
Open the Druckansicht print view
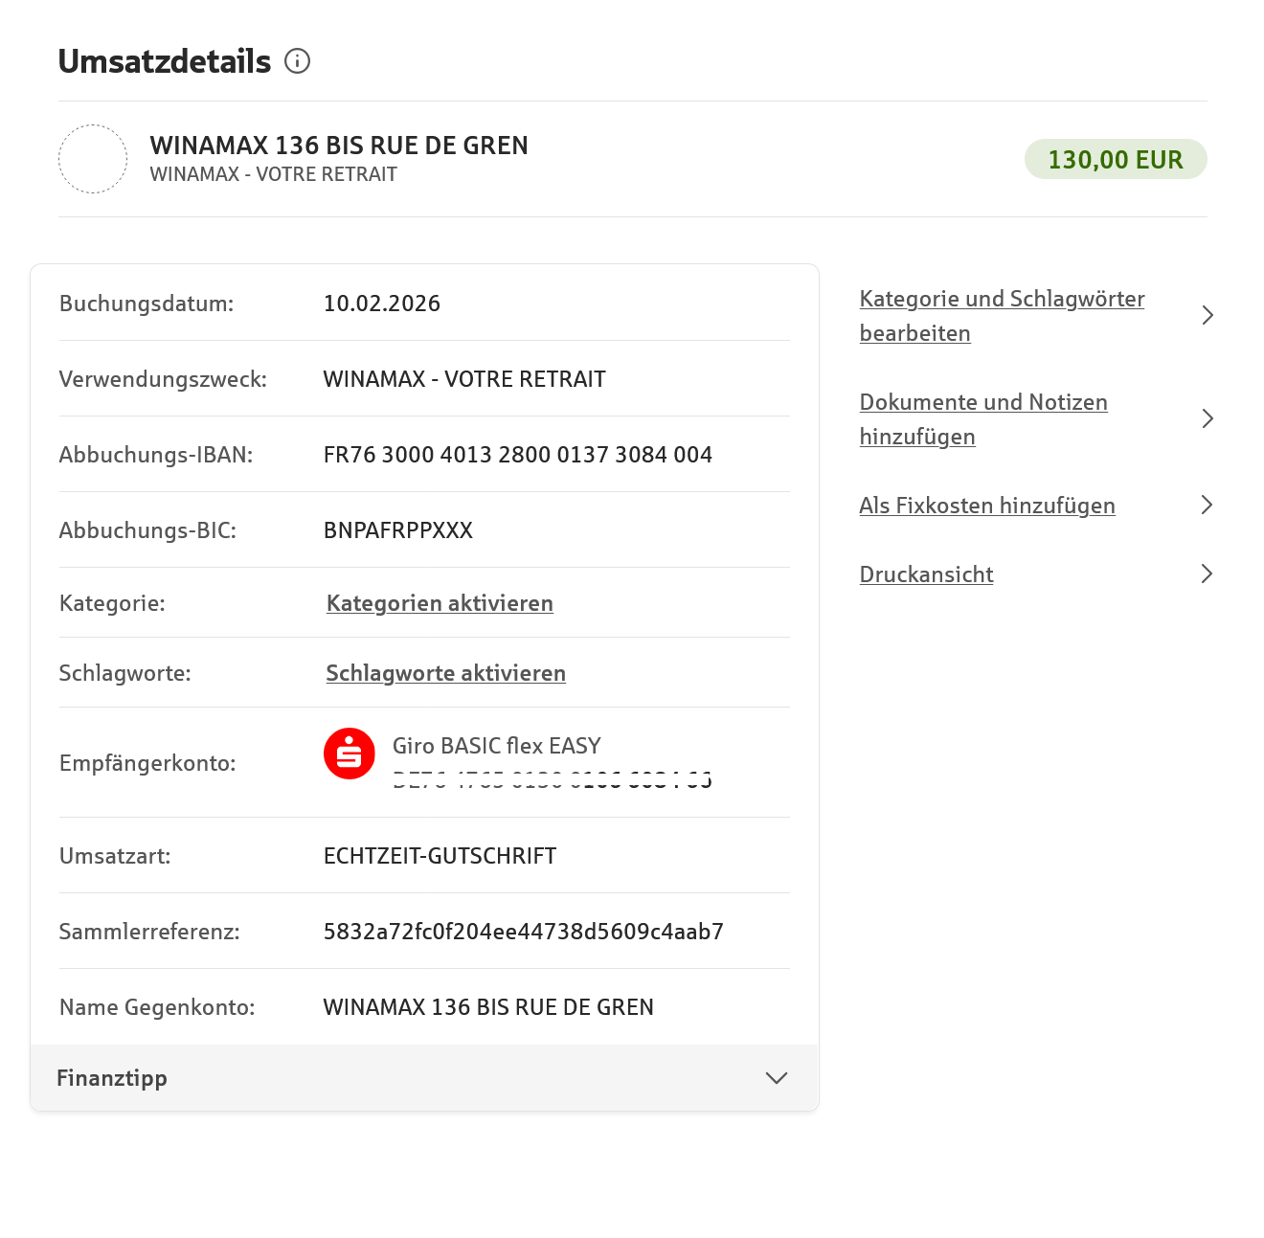point(926,574)
